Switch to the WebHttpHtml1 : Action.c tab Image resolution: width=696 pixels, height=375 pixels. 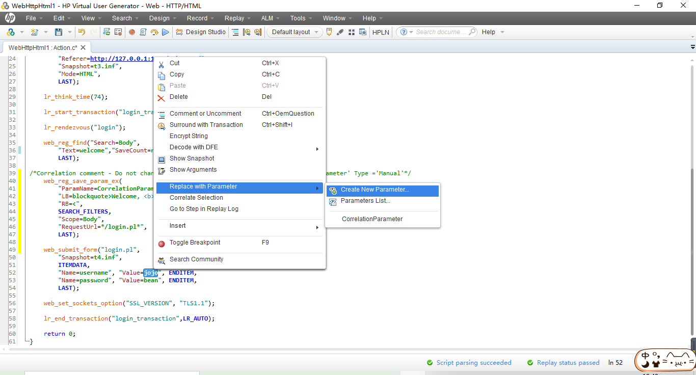[43, 47]
